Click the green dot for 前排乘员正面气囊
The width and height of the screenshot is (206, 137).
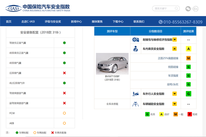64,53
